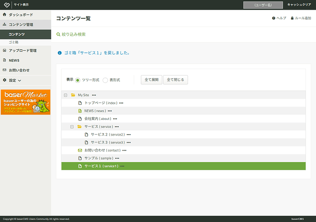The width and height of the screenshot is (316, 222).
Task: Select サービス２ (service2) row
Action: click(x=183, y=135)
